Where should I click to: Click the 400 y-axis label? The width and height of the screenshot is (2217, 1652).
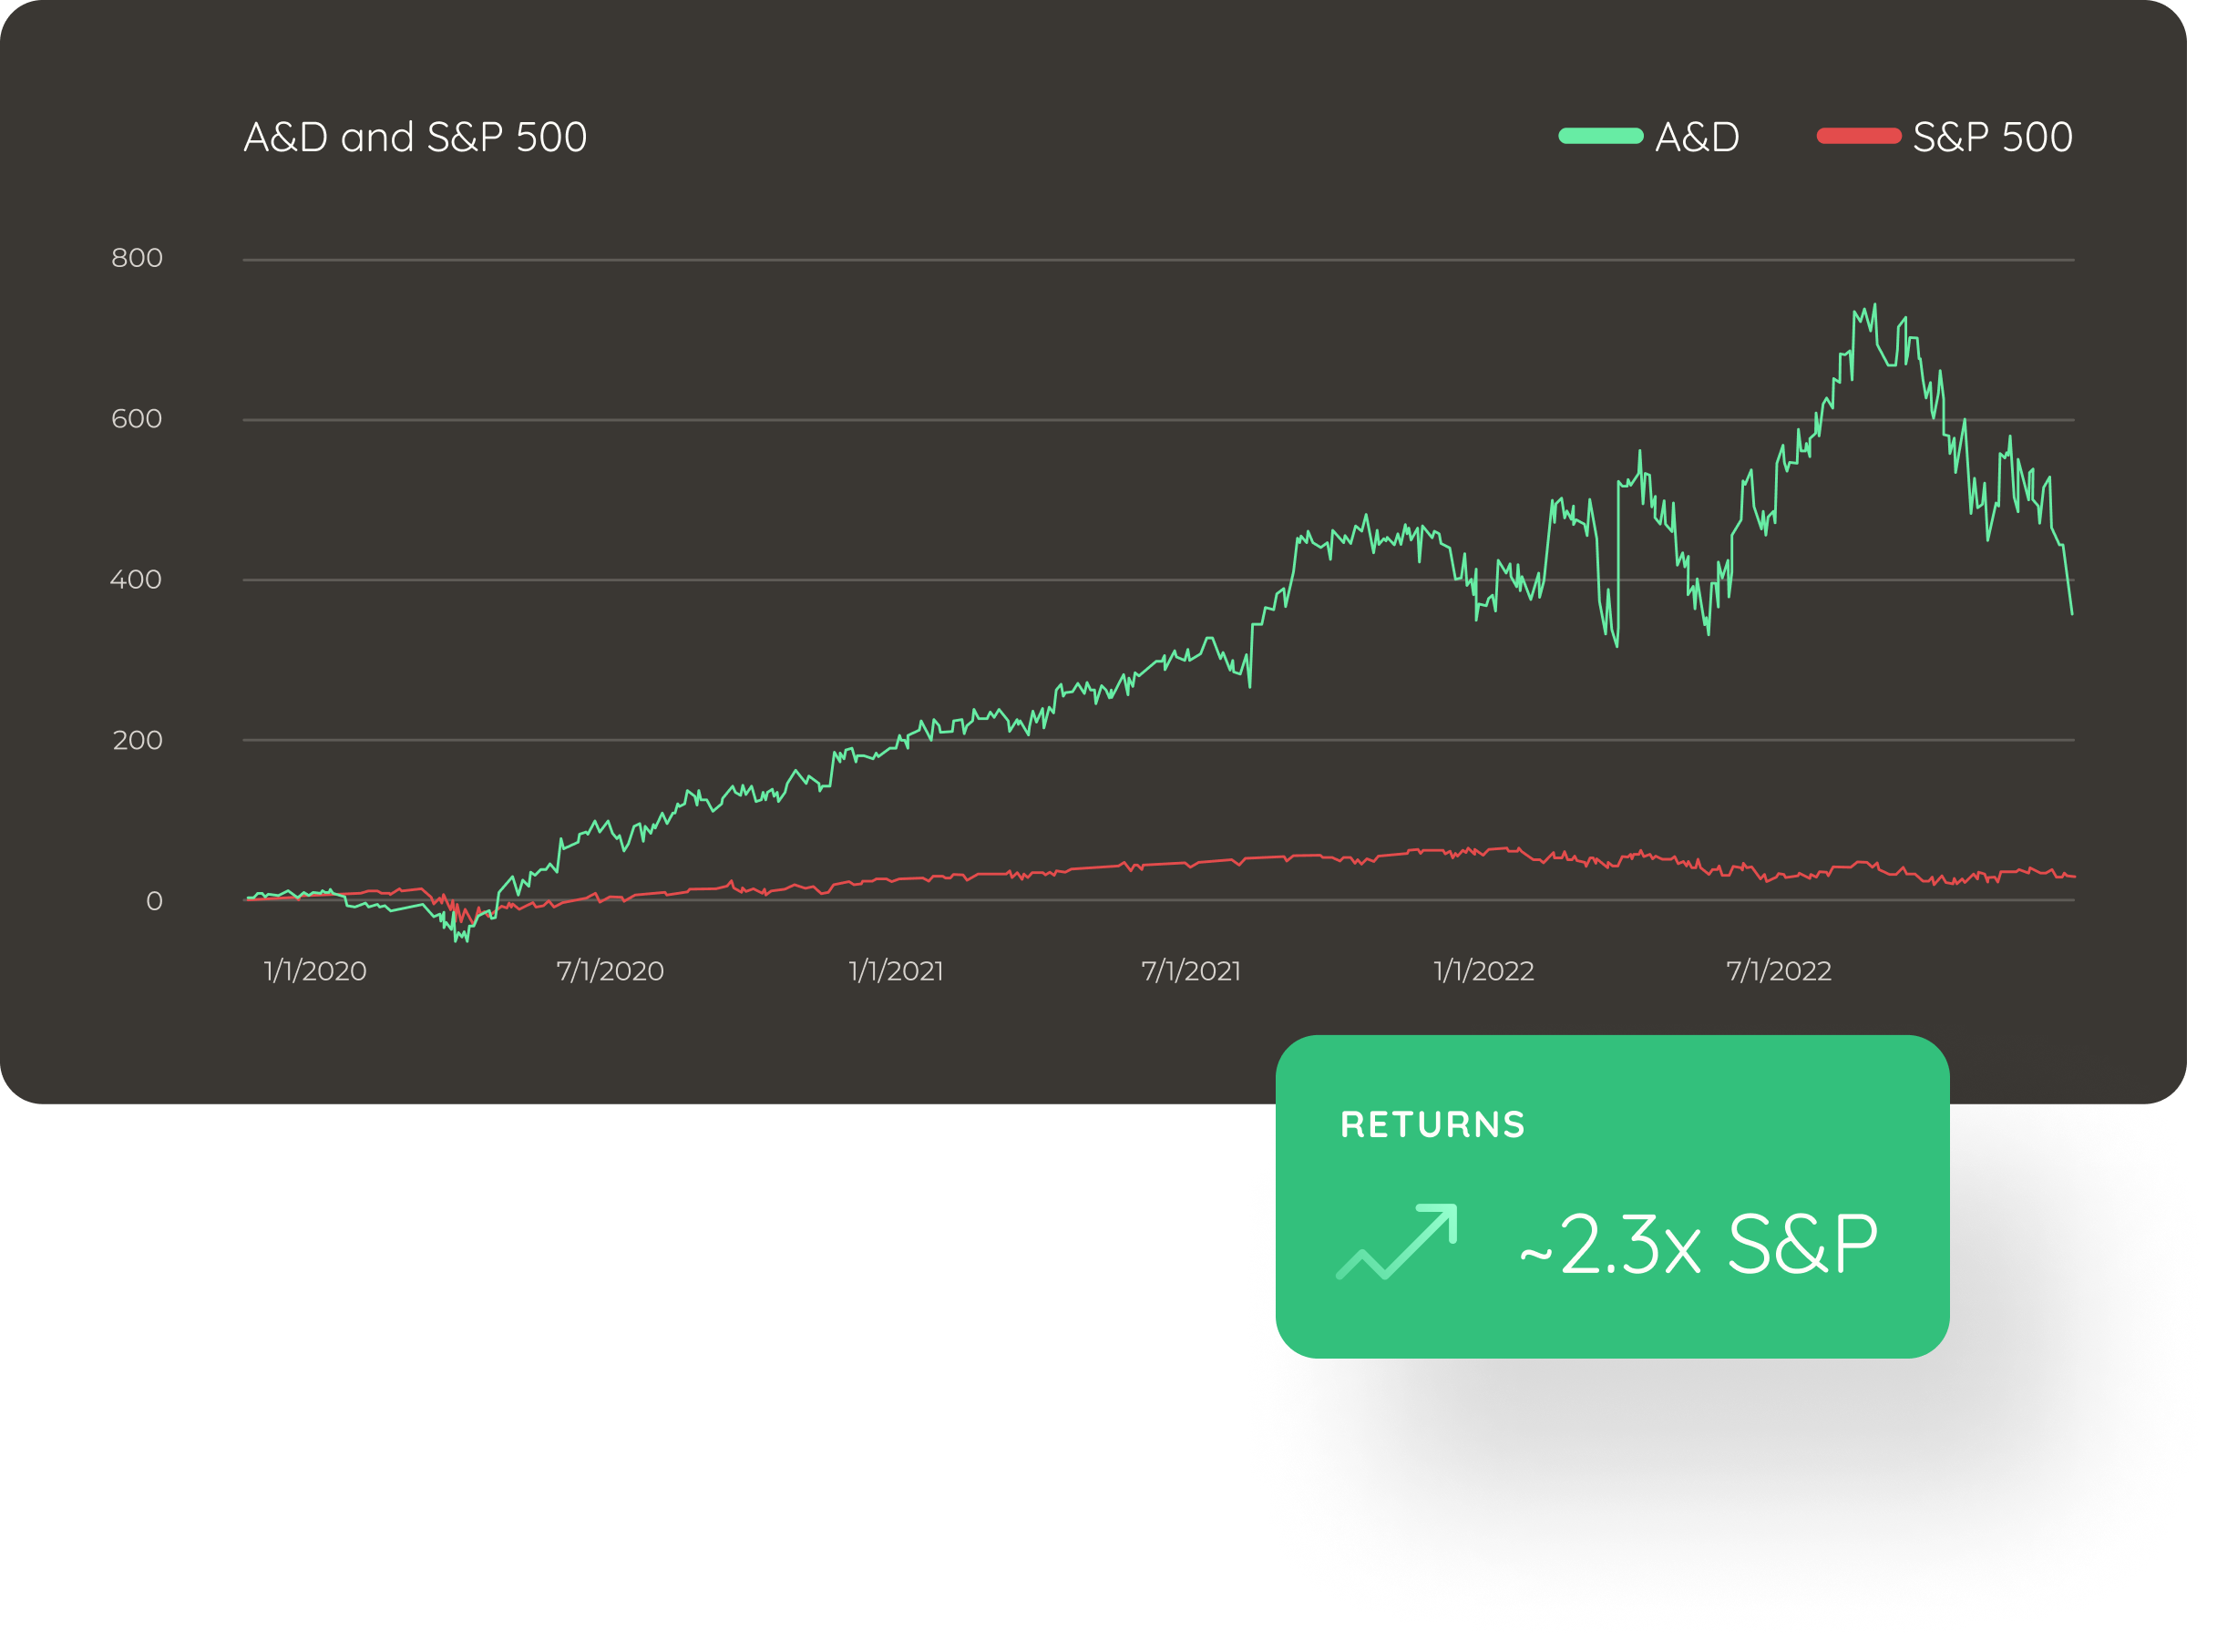pyautogui.click(x=136, y=580)
